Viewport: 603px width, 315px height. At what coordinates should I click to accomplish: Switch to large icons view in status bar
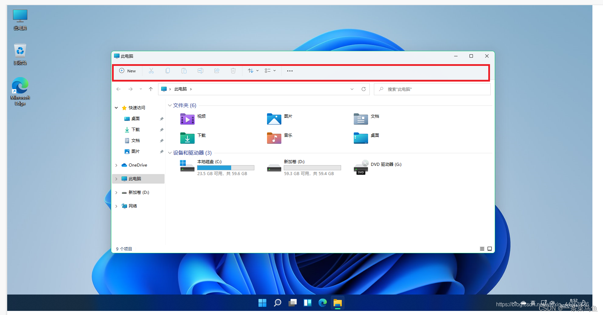[490, 249]
